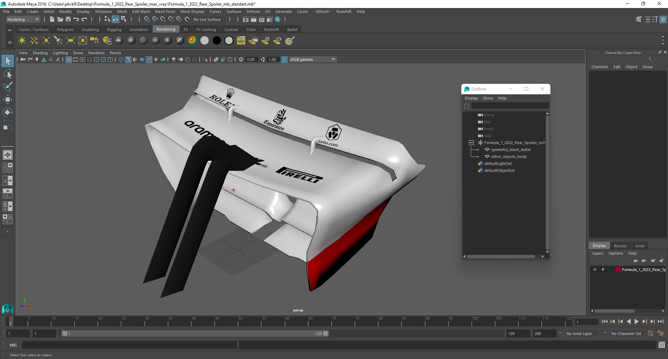This screenshot has height=359, width=668.
Task: Open the No Character Set dropdown
Action: pos(627,334)
